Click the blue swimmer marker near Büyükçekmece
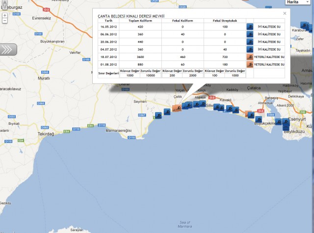 [x=251, y=116]
